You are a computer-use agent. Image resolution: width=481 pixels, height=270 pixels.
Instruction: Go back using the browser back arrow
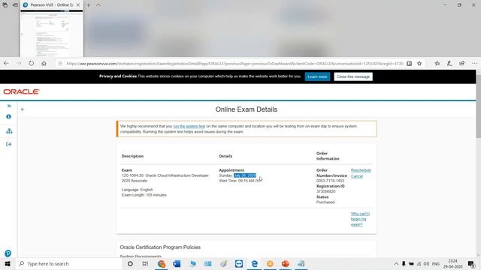6,63
